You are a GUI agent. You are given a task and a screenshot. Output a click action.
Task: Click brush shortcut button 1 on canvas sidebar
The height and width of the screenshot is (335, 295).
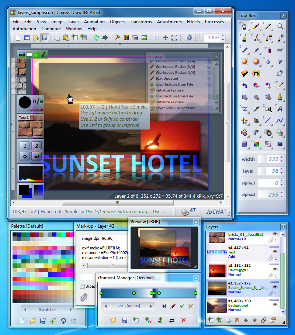[x=25, y=146]
